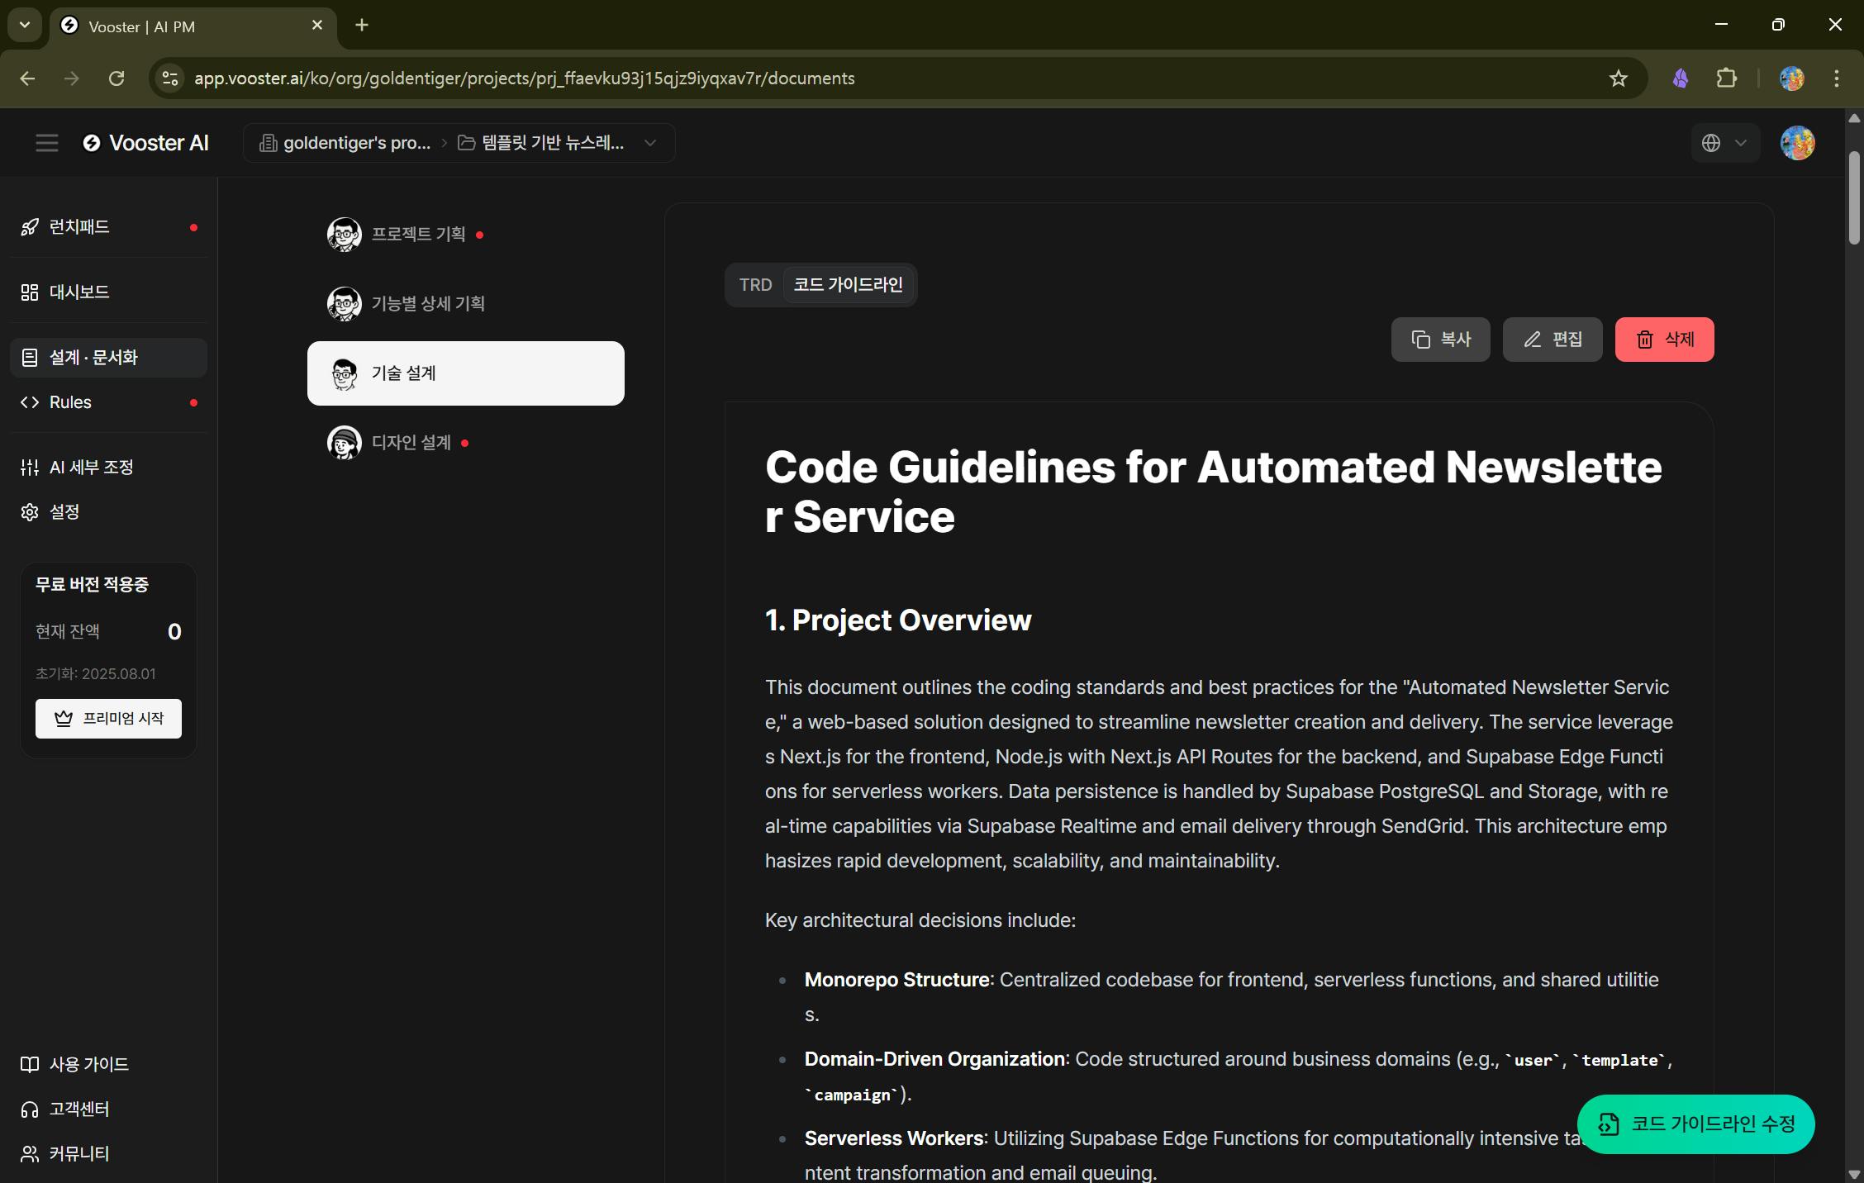The height and width of the screenshot is (1183, 1864).
Task: Click the 복사 copy button
Action: 1440,340
